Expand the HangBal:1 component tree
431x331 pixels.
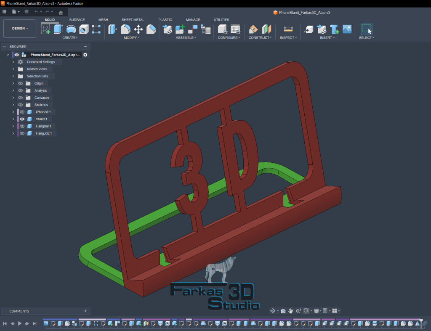pos(13,126)
